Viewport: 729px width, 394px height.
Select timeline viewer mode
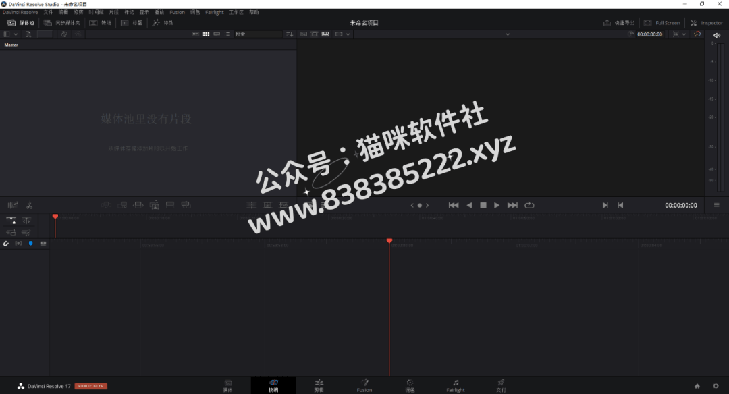(x=325, y=34)
